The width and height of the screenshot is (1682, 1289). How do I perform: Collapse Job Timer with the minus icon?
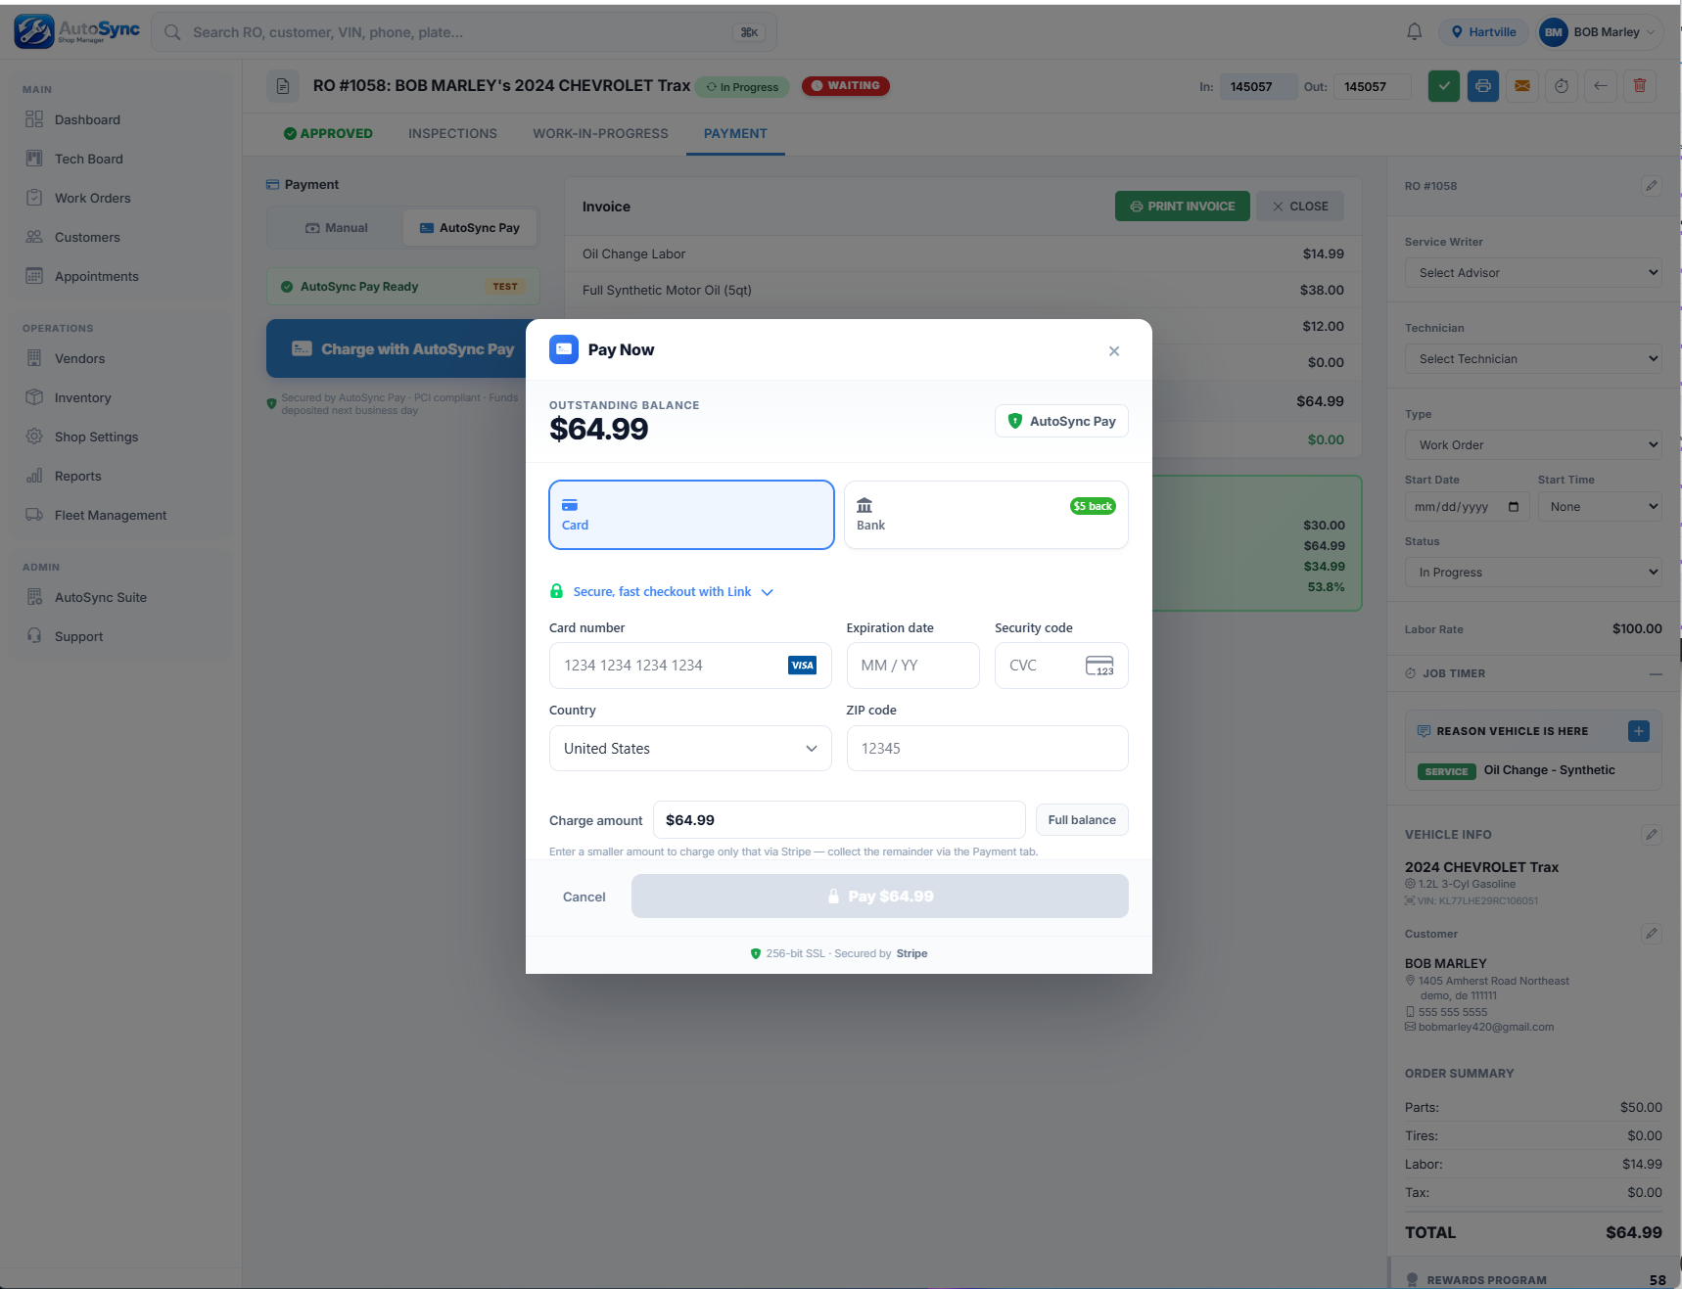(x=1656, y=673)
